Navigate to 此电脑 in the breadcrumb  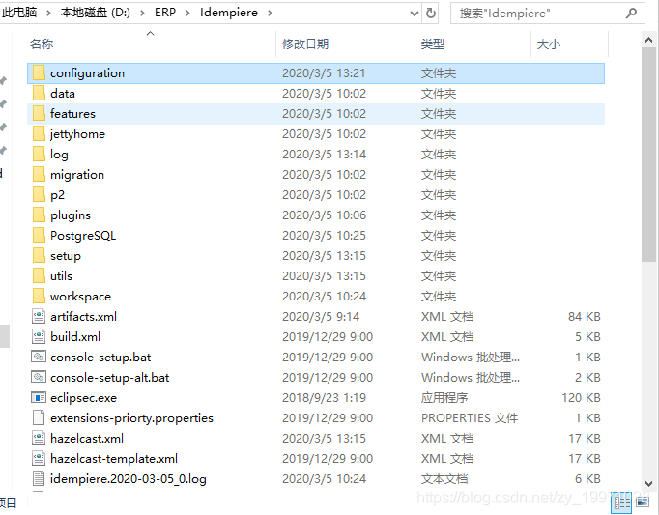19,13
